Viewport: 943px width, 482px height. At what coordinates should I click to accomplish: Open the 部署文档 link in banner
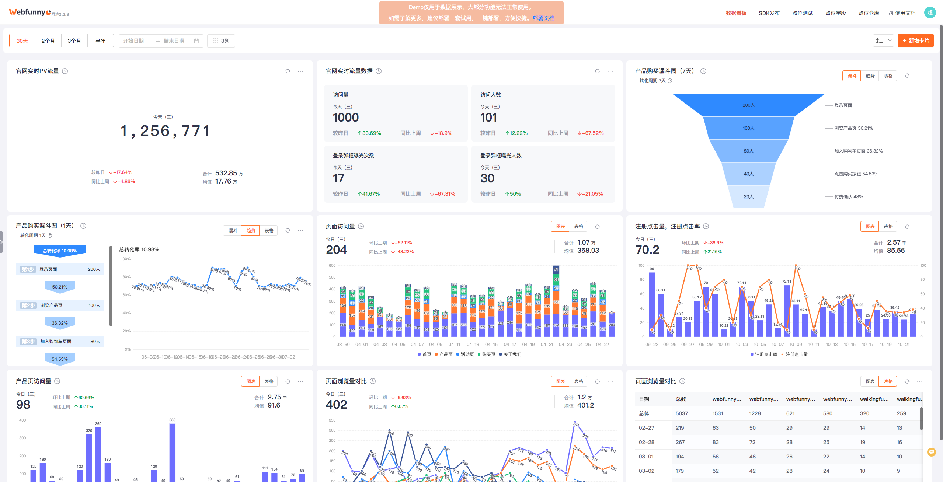tap(543, 18)
